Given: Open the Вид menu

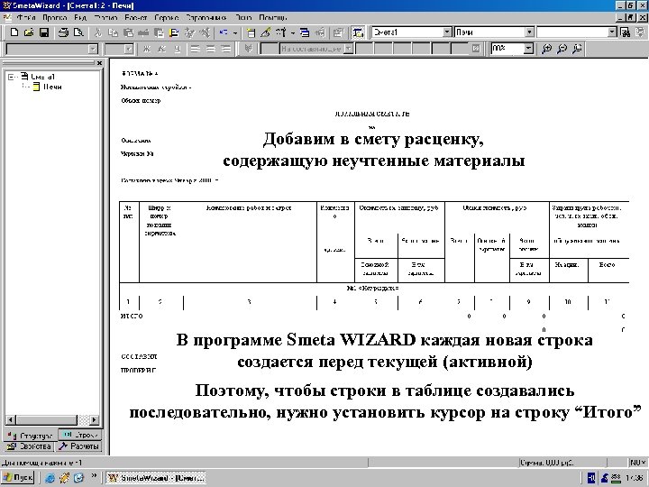Looking at the screenshot, I should coord(80,17).
